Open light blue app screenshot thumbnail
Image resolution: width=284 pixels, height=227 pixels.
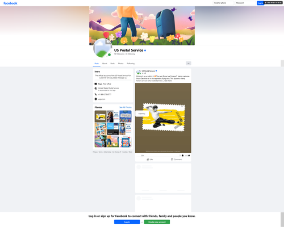[113, 129]
